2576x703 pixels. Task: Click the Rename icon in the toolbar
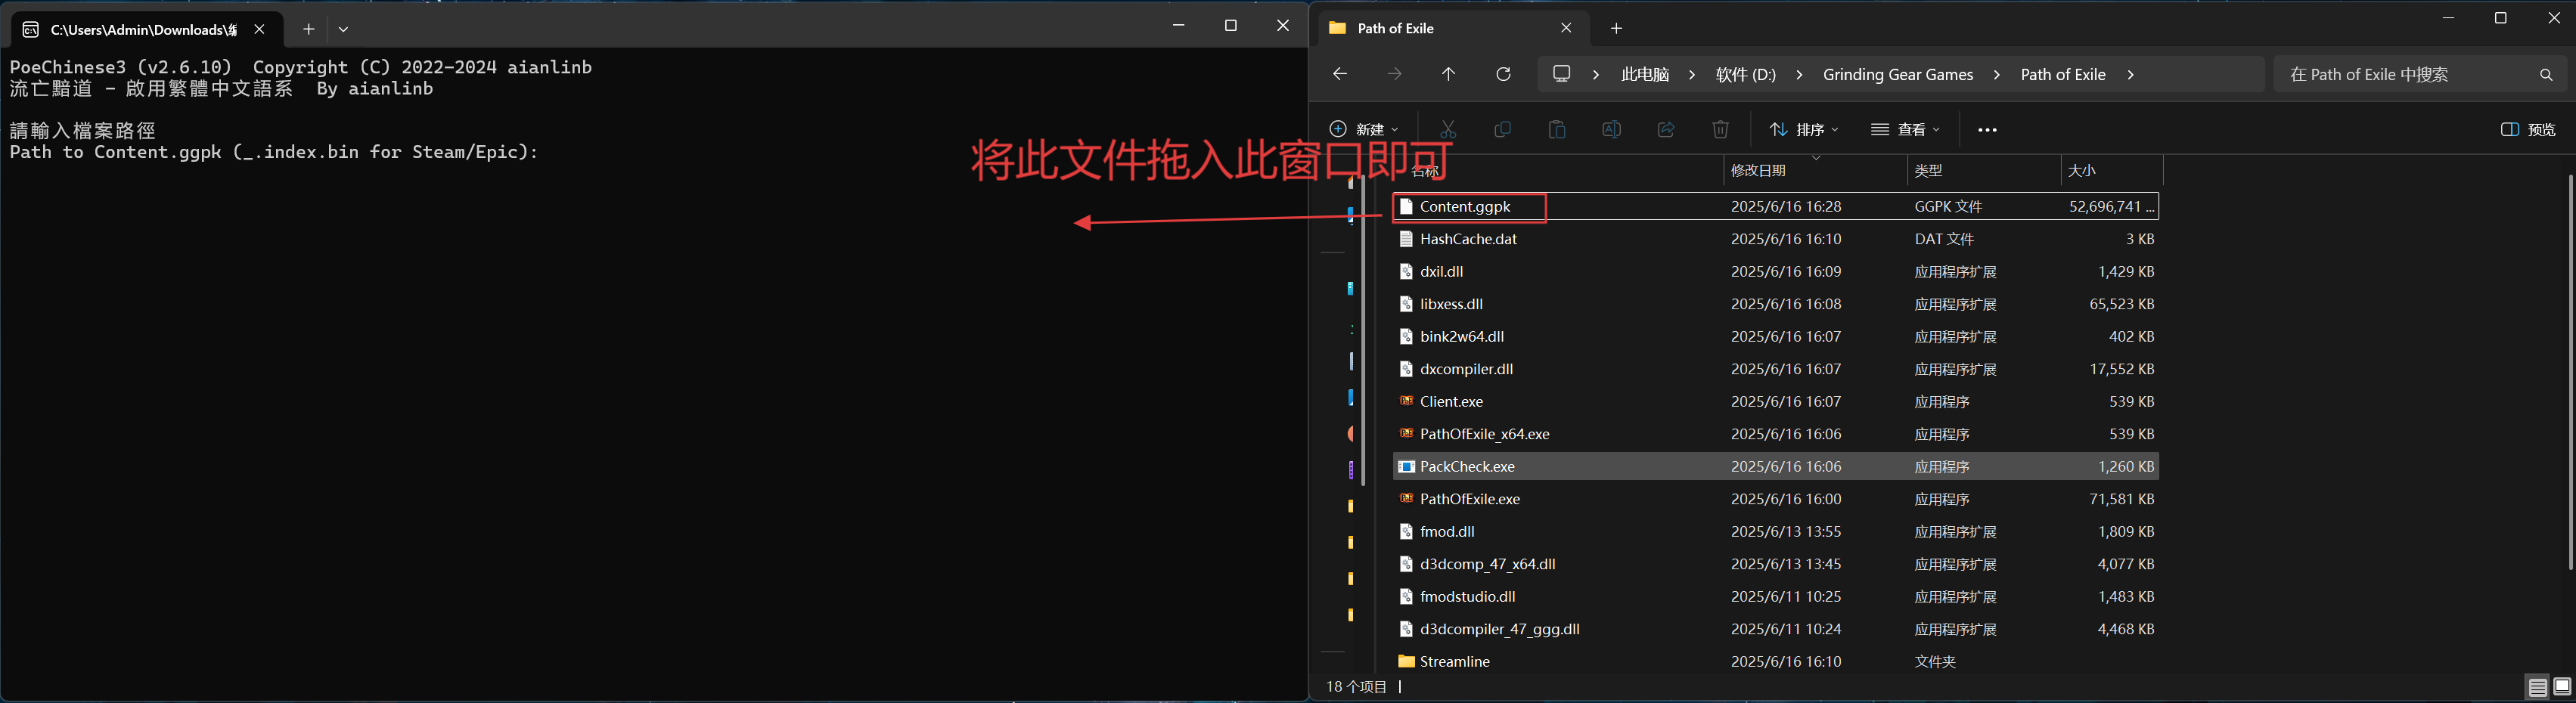coord(1611,129)
